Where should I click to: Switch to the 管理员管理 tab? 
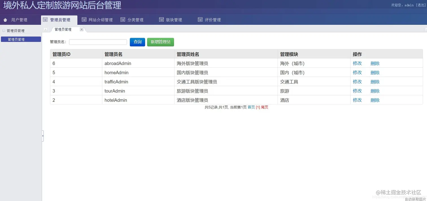(x=63, y=29)
